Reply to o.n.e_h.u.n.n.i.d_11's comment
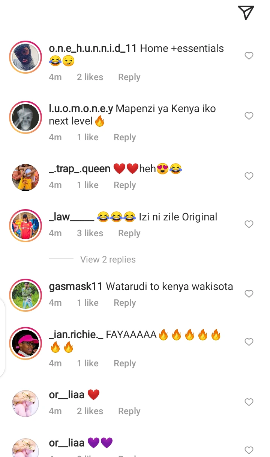 point(129,77)
